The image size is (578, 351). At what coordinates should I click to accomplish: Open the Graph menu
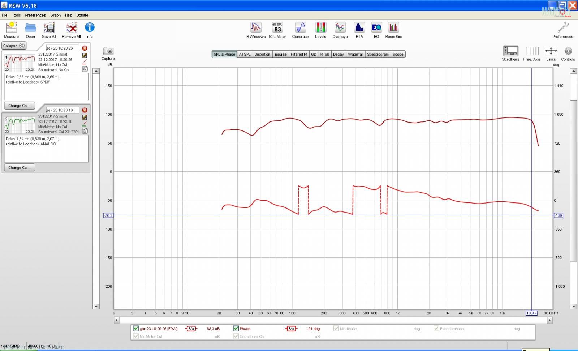pos(56,15)
